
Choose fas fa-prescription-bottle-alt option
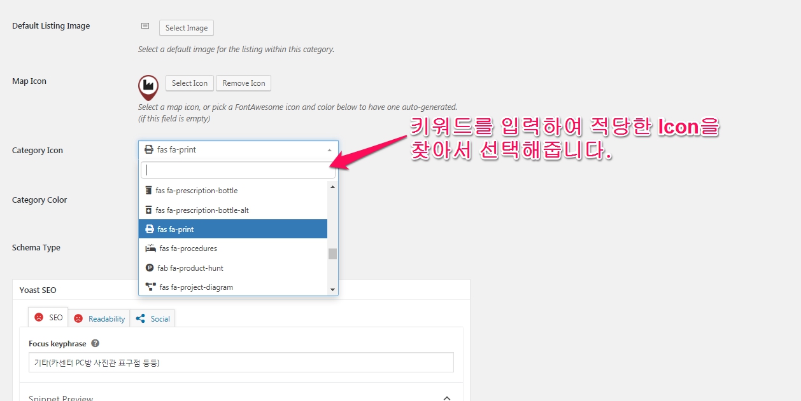(x=233, y=210)
